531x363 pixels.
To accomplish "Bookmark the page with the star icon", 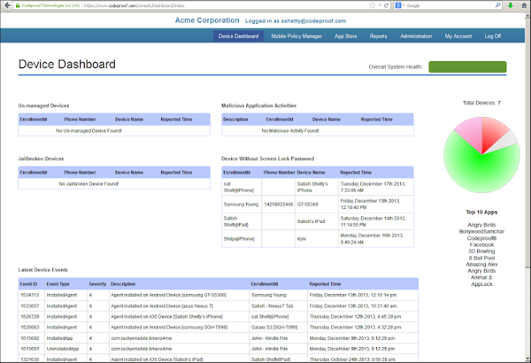I will coord(373,5).
